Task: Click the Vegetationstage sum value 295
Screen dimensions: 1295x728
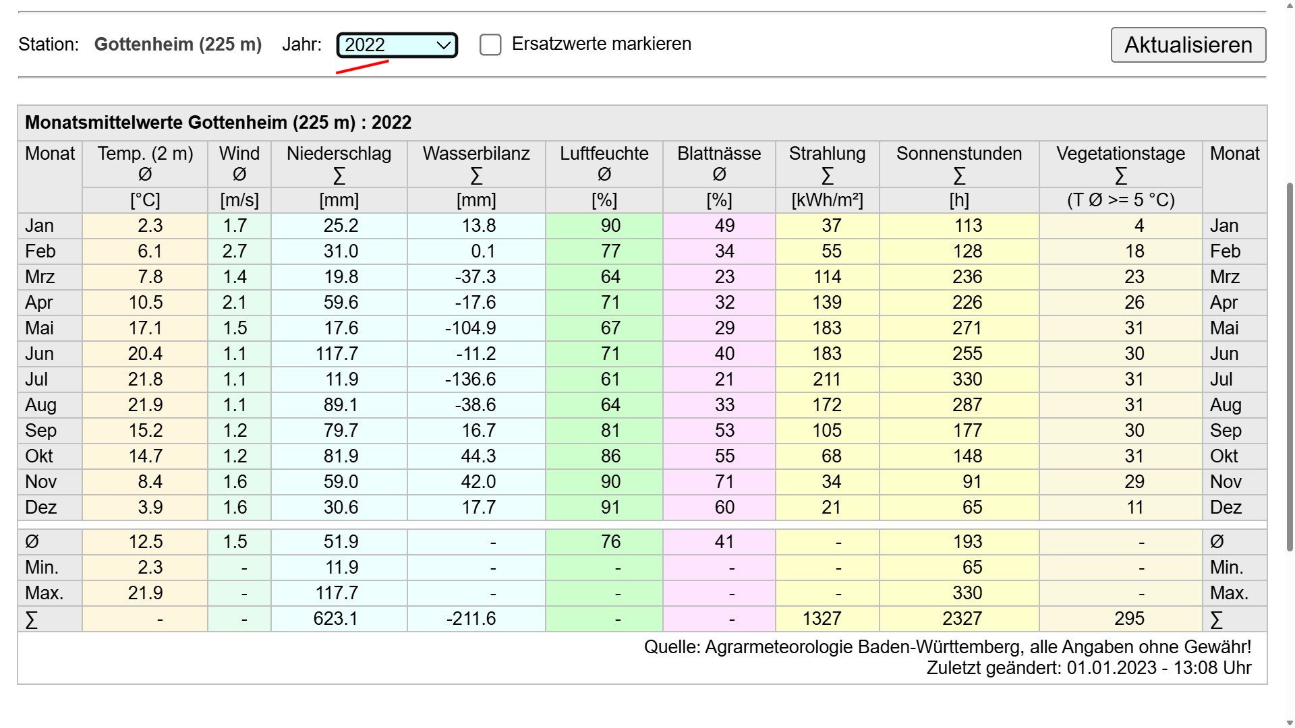Action: (1129, 619)
